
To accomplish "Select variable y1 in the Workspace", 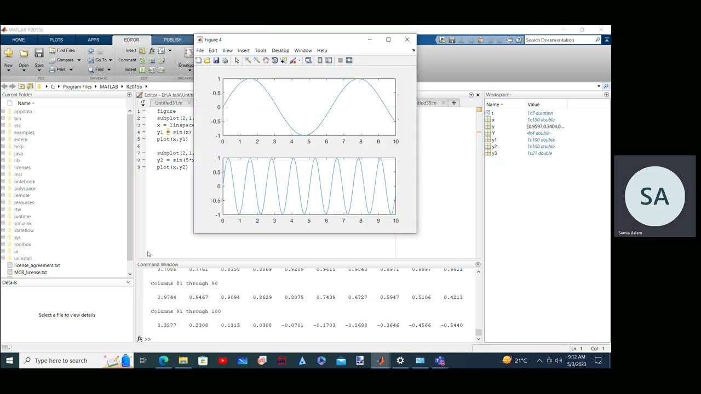I will tap(494, 140).
